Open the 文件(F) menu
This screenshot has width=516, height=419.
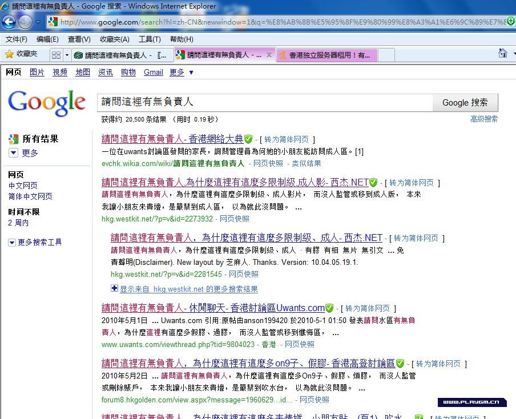(16, 39)
